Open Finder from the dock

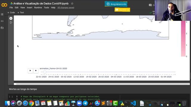[7, 103]
